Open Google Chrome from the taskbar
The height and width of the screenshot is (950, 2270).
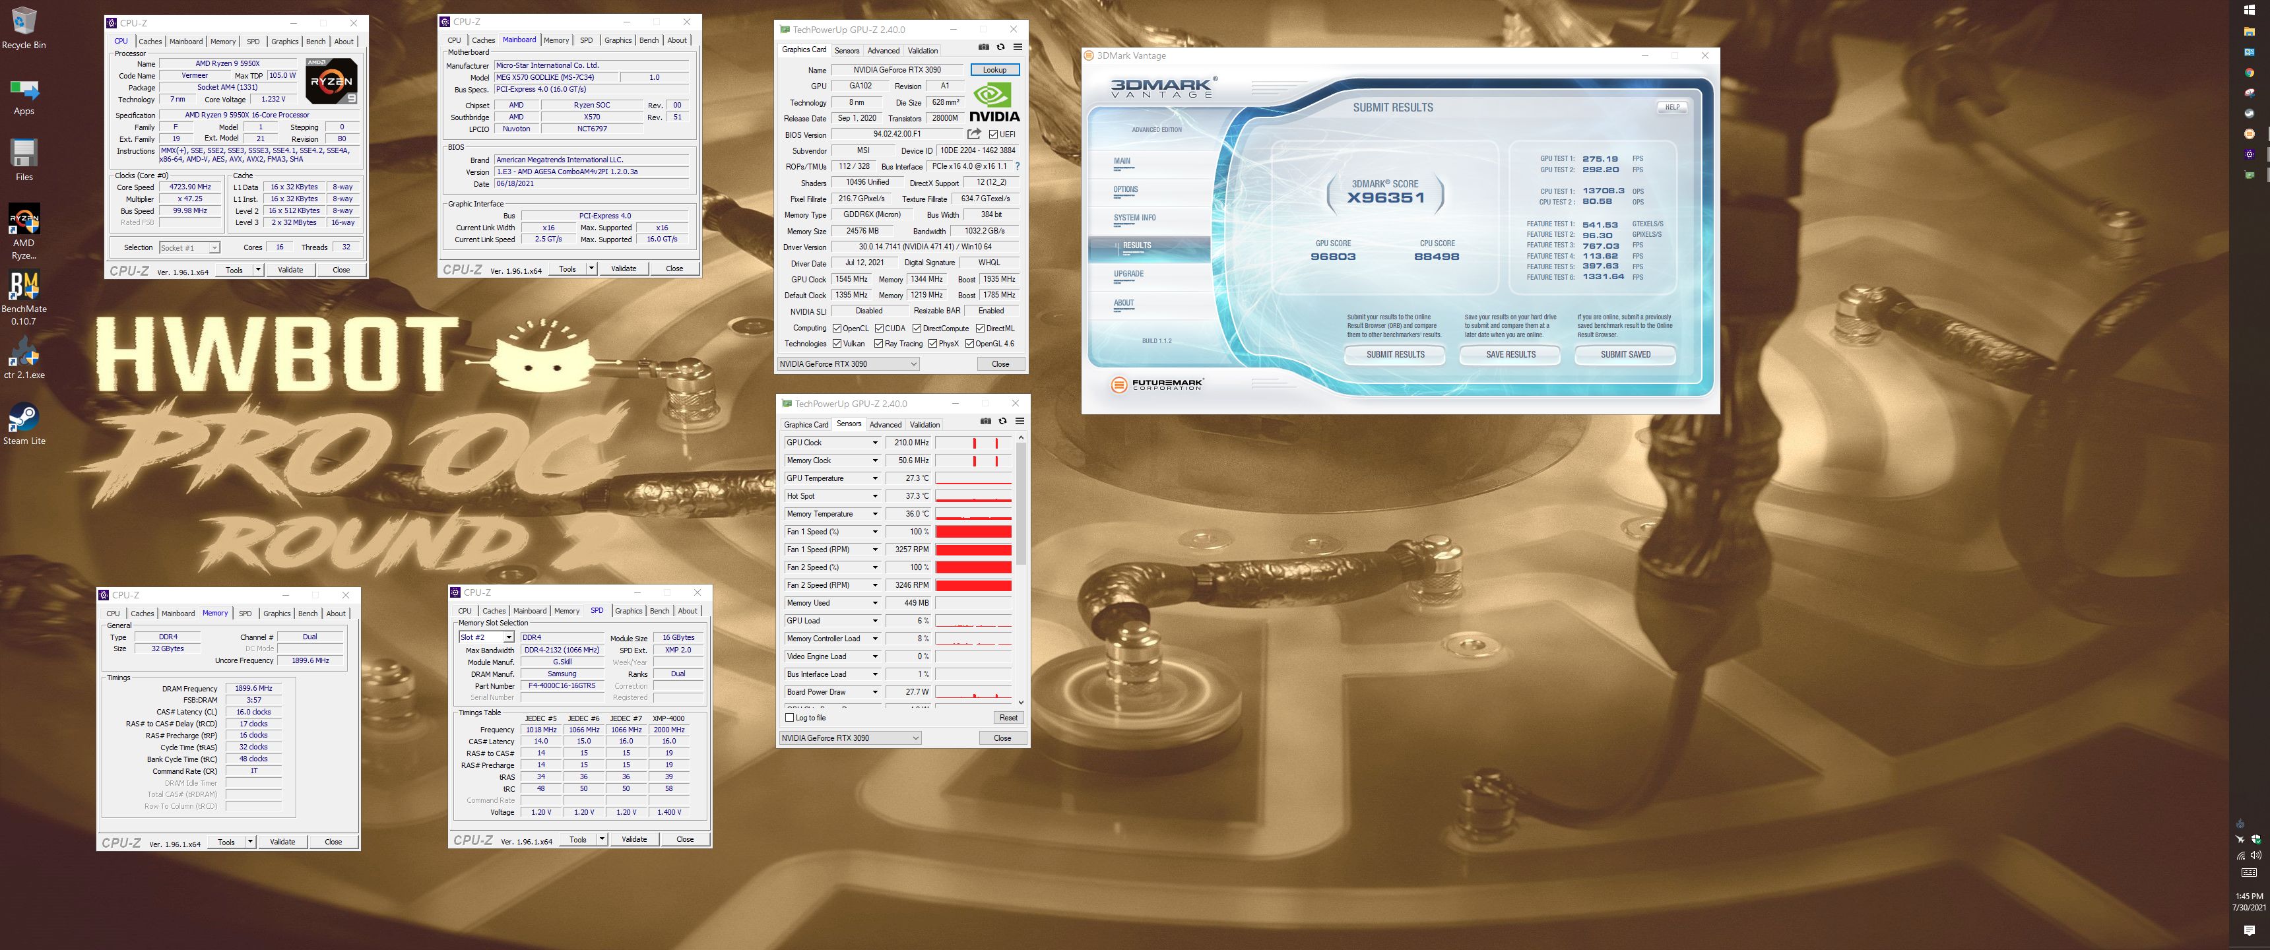tap(2250, 73)
